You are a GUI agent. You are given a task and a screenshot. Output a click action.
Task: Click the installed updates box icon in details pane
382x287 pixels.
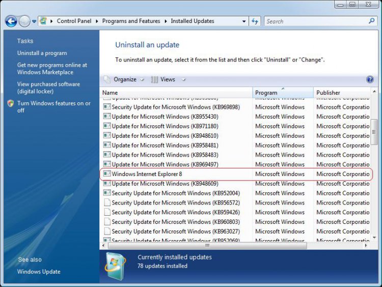(116, 266)
